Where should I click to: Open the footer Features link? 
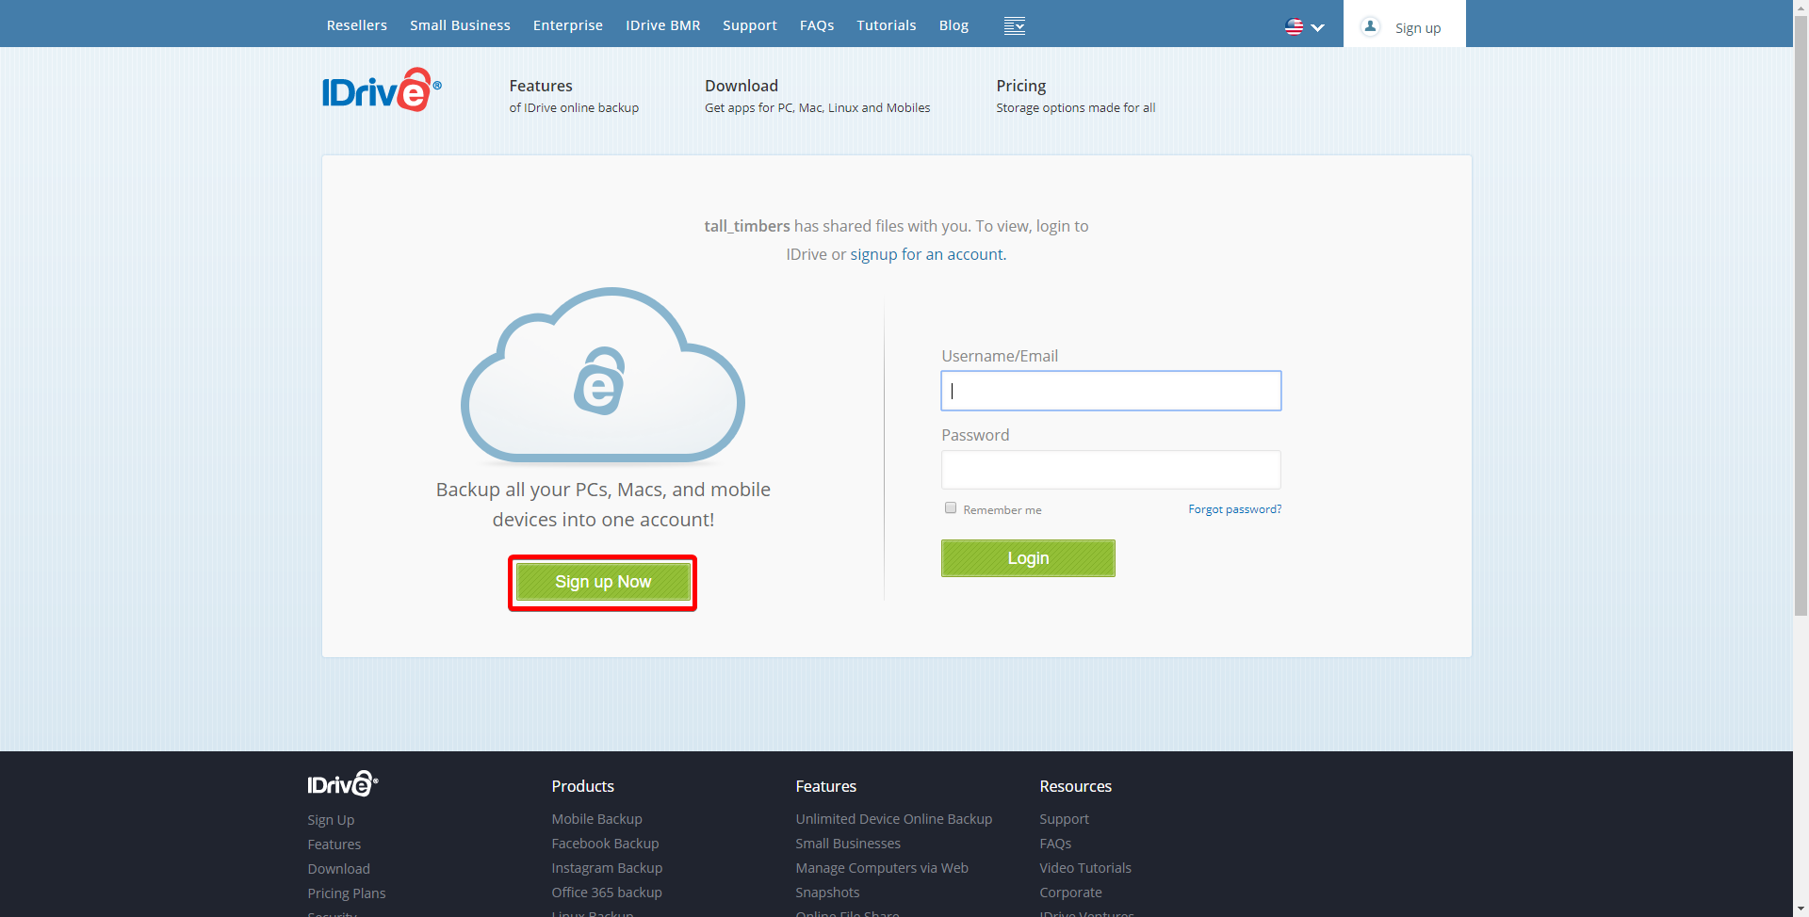[x=334, y=845]
